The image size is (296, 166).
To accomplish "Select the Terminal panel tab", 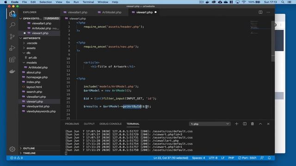I will tap(133, 124).
